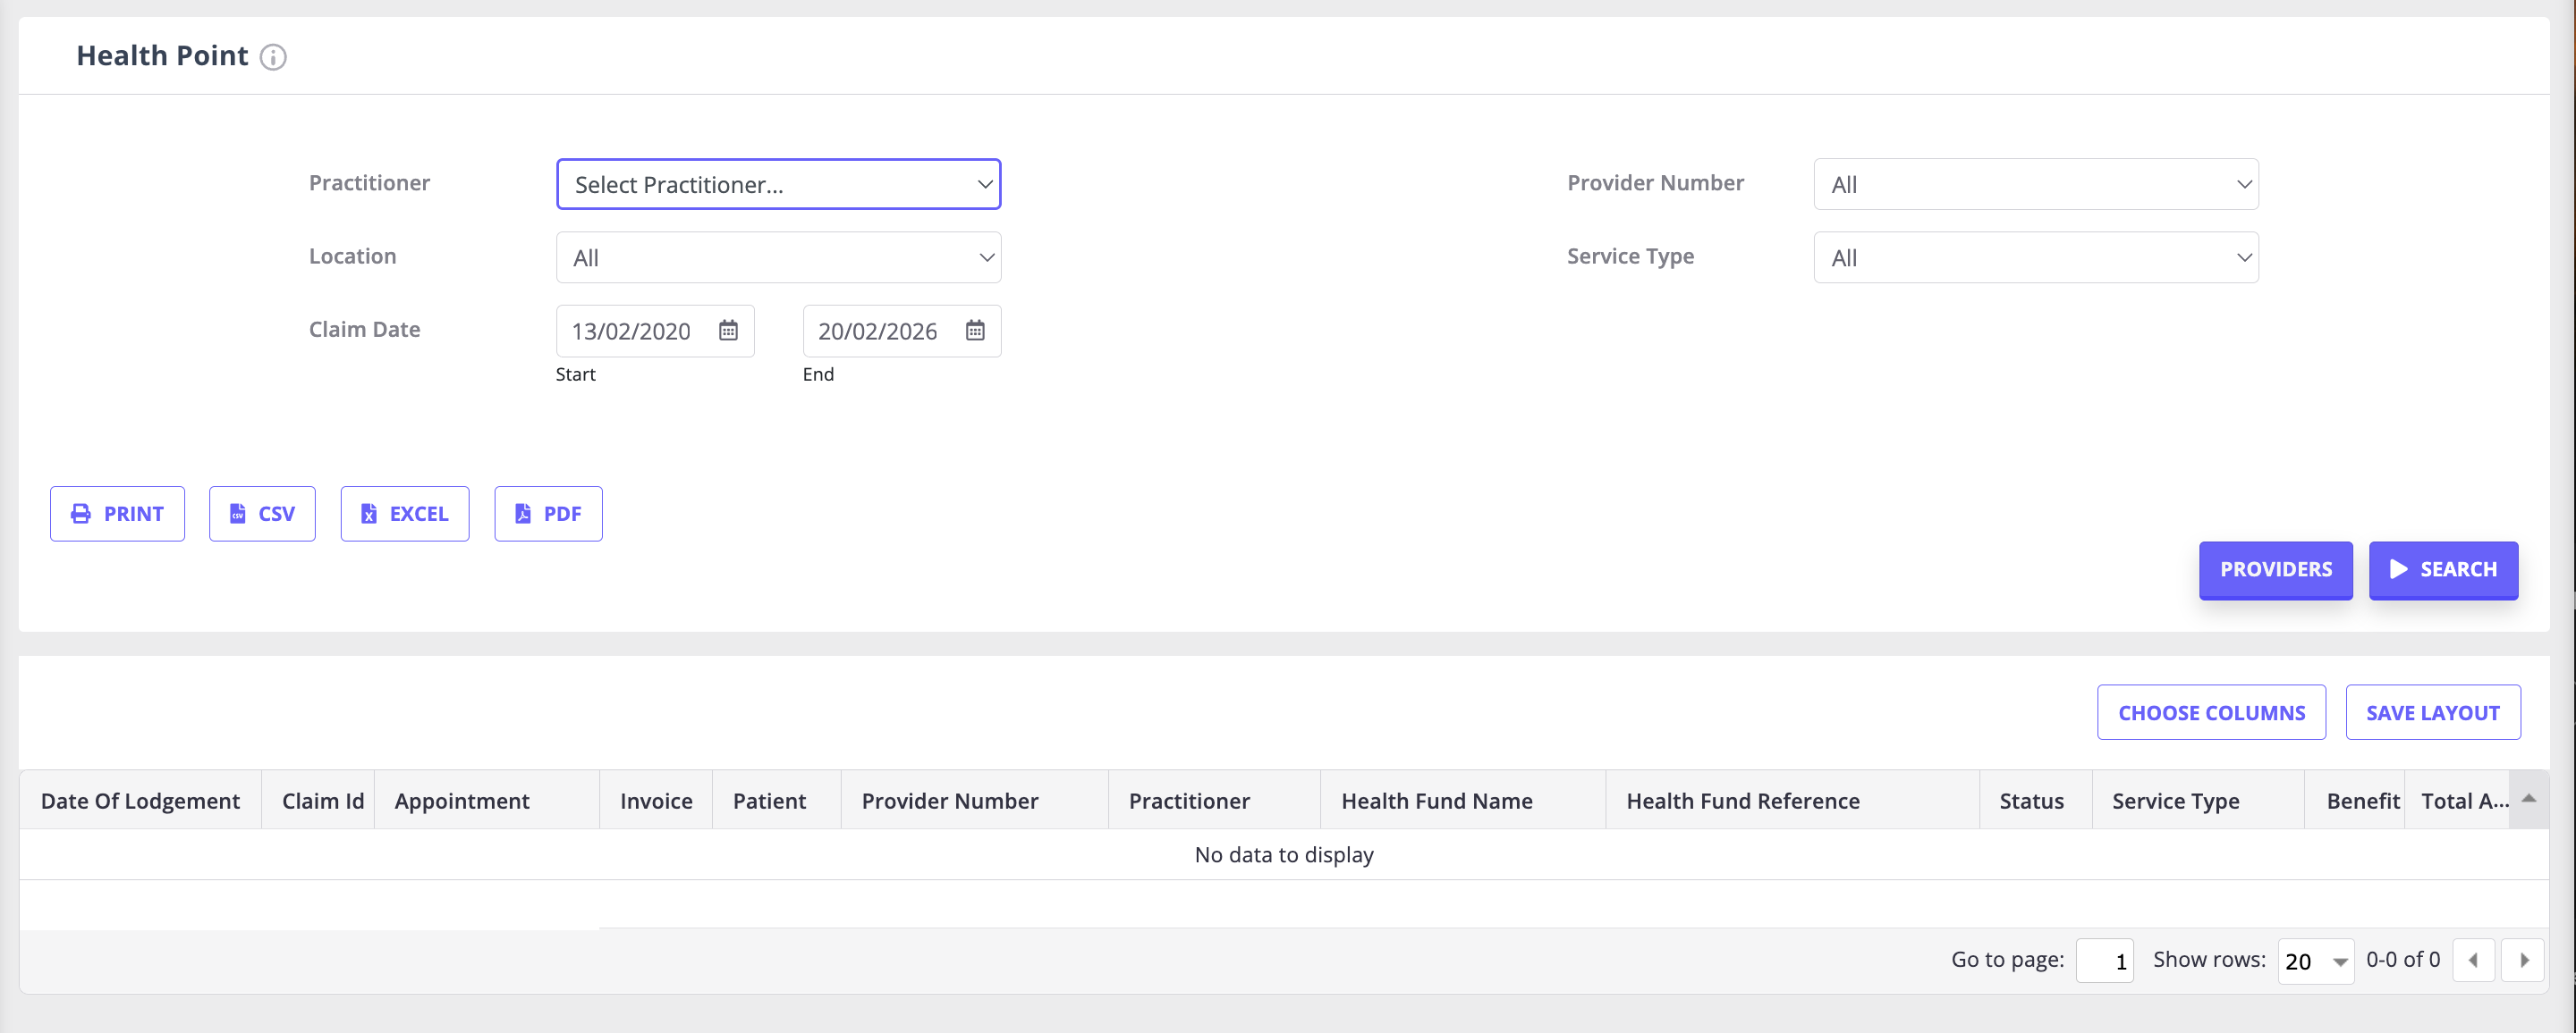Open the Select Practitioner dropdown
Viewport: 2576px width, 1033px height.
(778, 185)
